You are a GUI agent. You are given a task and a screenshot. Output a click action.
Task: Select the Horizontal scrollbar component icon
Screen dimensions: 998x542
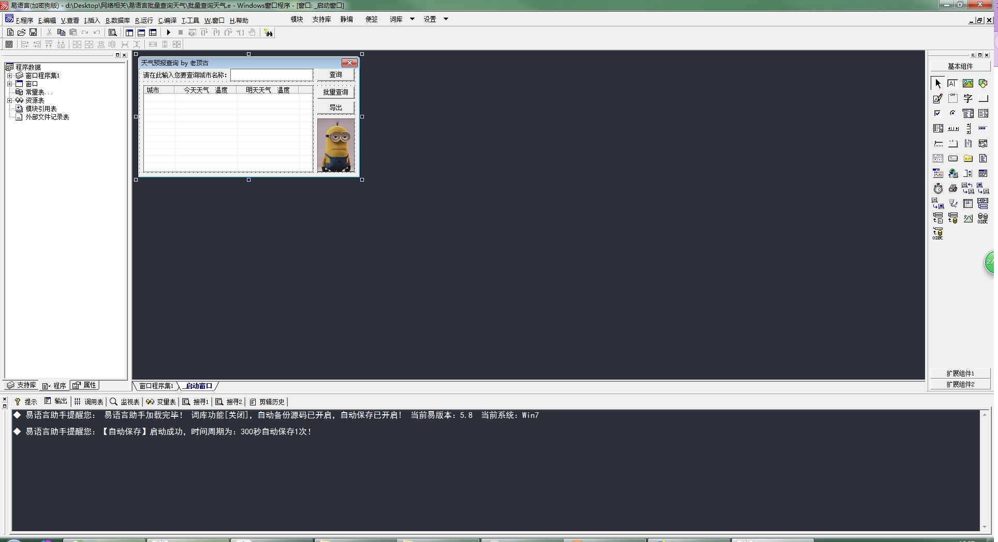pos(952,128)
